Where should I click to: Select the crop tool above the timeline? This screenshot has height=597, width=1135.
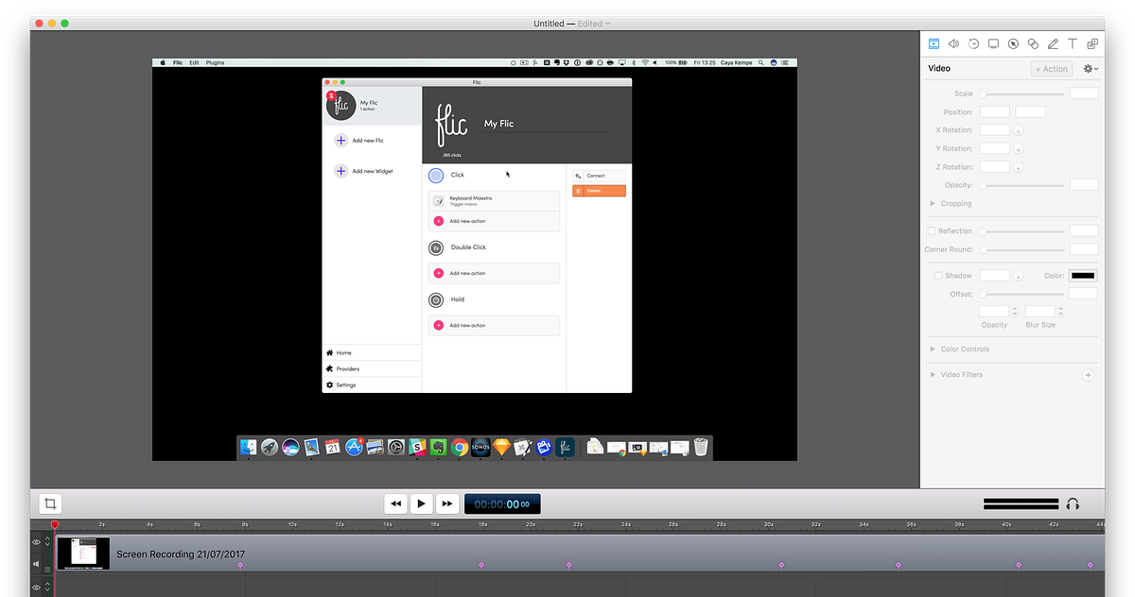[49, 503]
